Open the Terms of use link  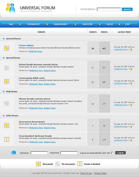(86, 173)
